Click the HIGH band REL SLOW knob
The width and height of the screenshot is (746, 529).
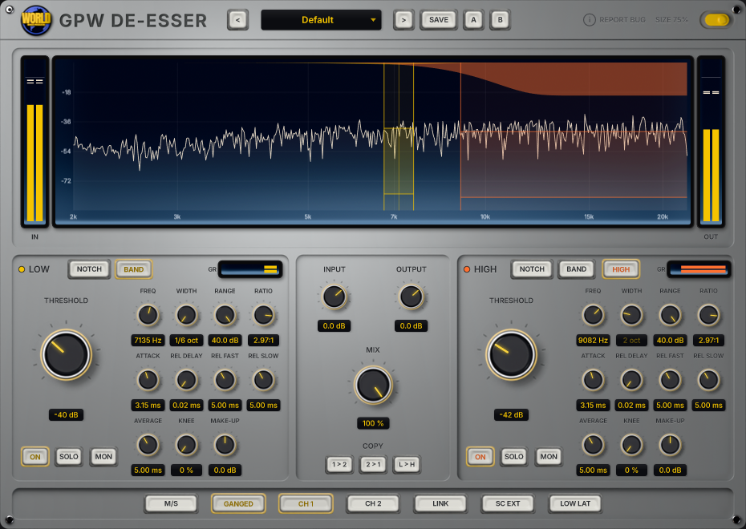tap(709, 380)
